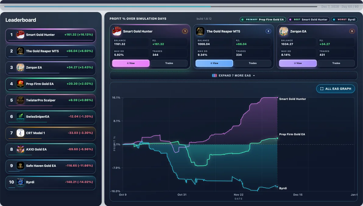The height and width of the screenshot is (206, 363).
Task: Click trades count 431
Action: [322, 55]
